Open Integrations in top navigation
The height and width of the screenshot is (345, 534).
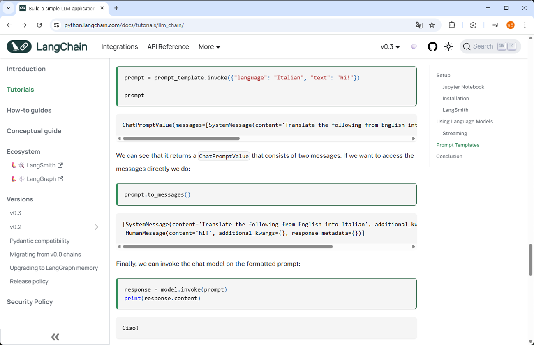(120, 46)
